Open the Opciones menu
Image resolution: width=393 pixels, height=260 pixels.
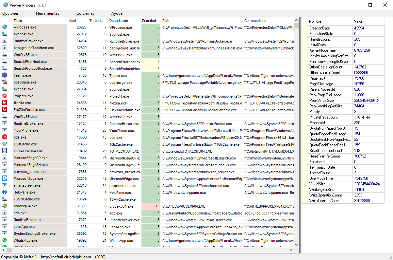pyautogui.click(x=10, y=13)
